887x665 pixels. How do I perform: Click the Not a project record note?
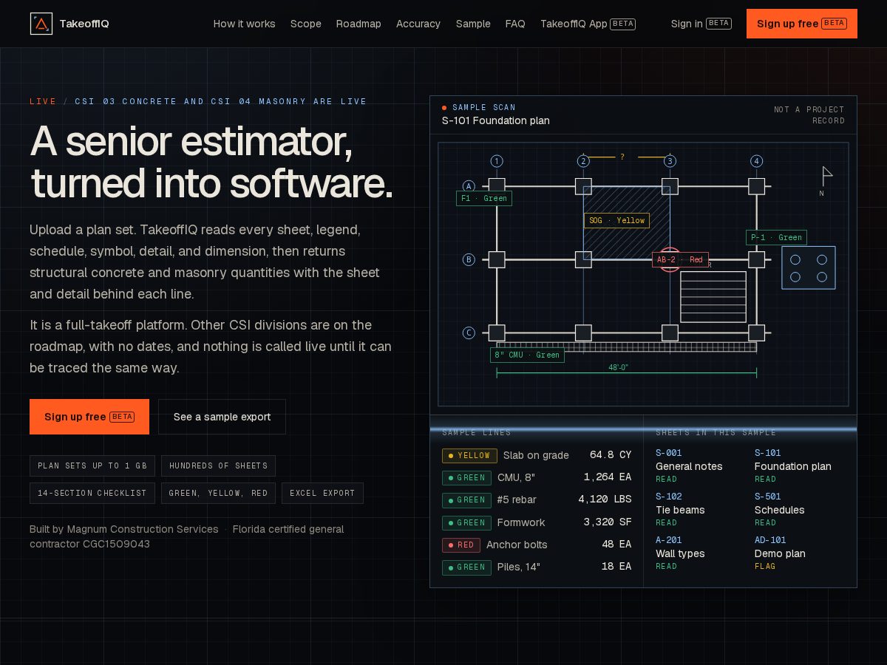[x=809, y=115]
